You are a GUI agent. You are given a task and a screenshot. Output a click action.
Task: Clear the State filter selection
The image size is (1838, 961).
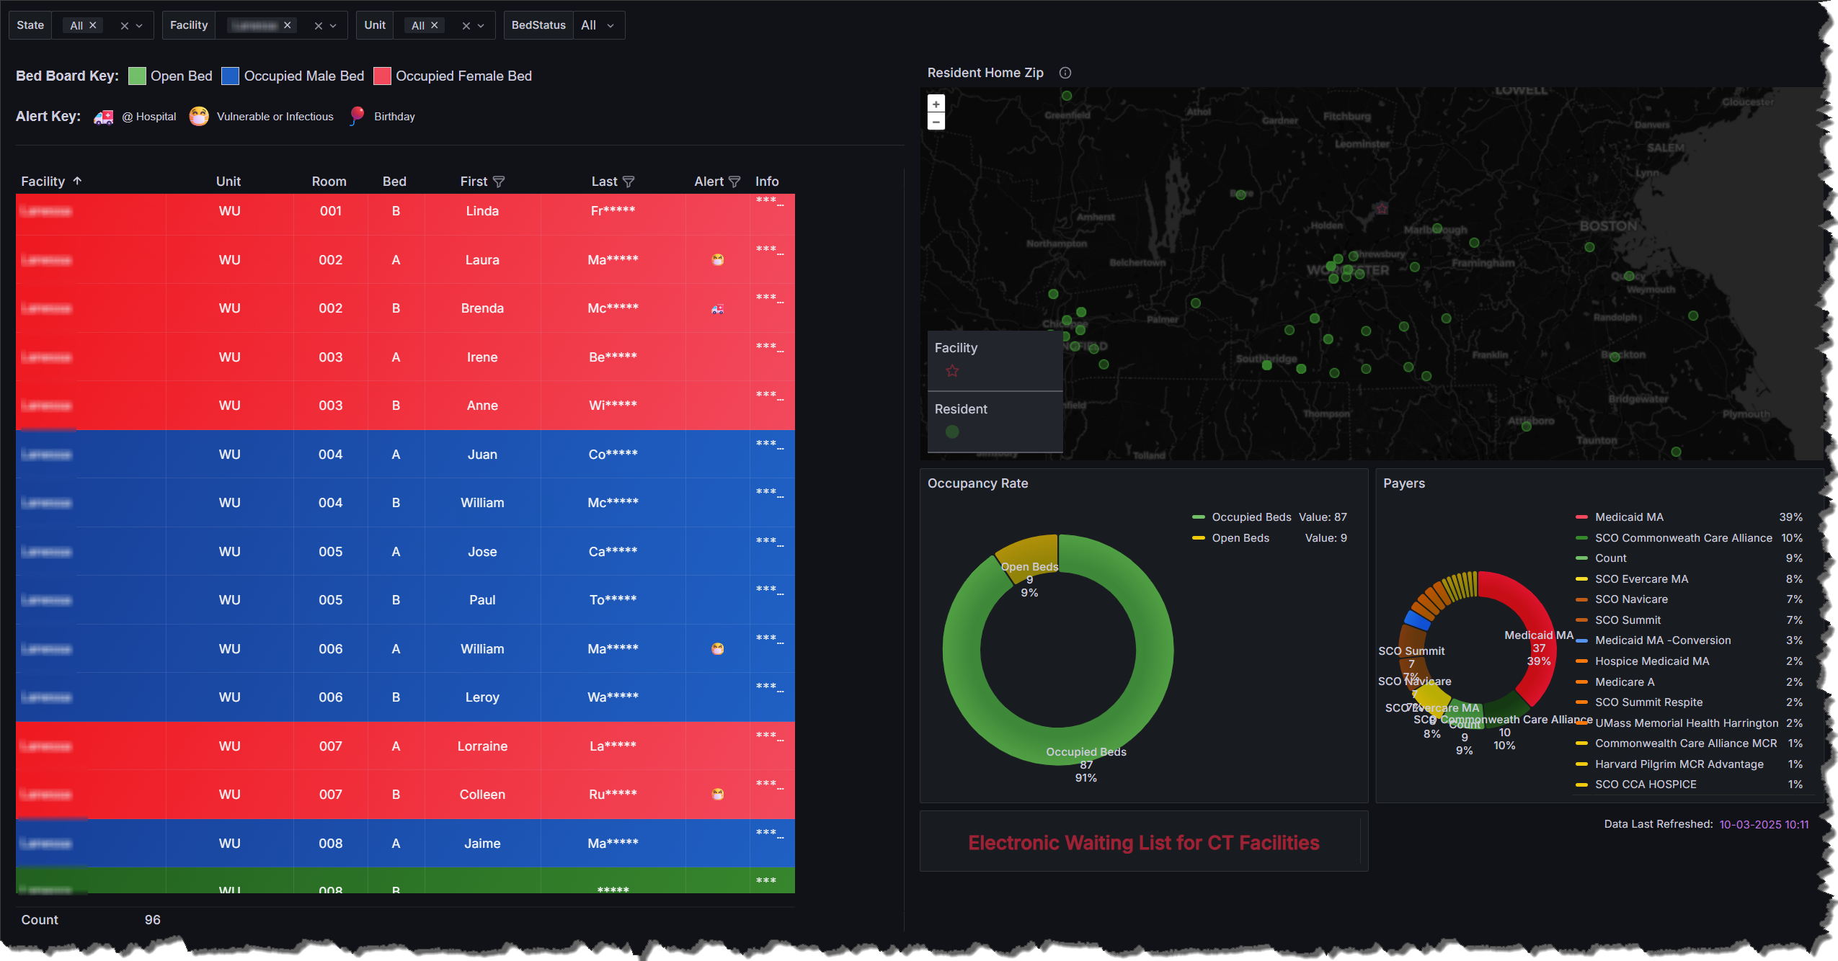click(124, 25)
